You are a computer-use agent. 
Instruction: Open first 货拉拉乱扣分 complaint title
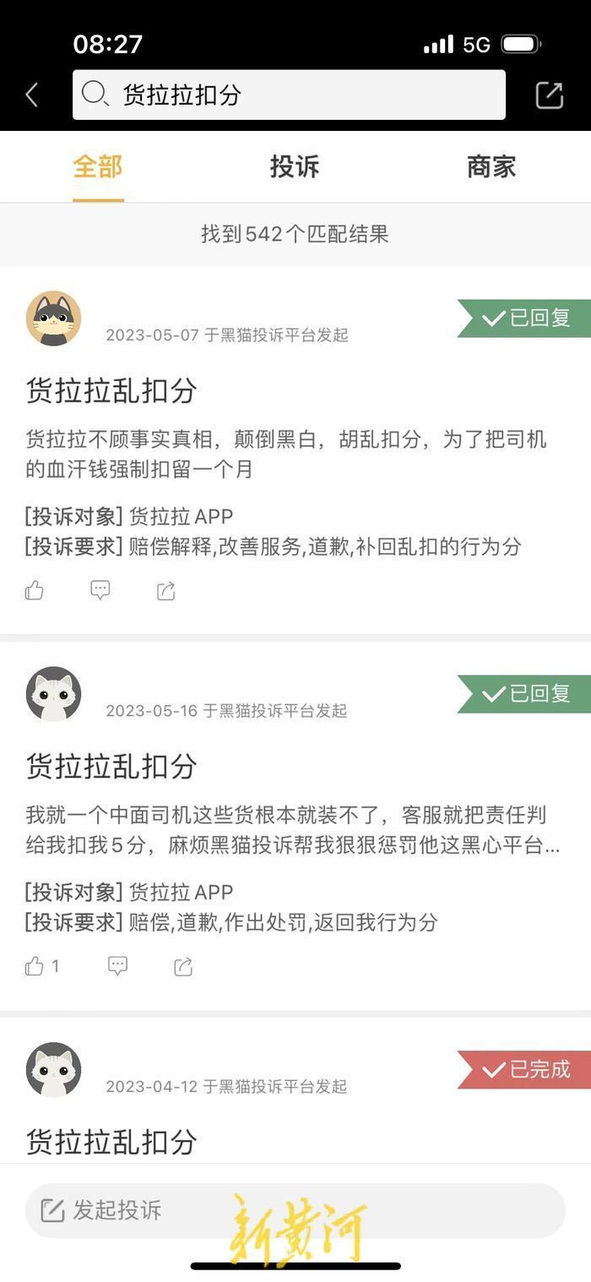point(111,390)
